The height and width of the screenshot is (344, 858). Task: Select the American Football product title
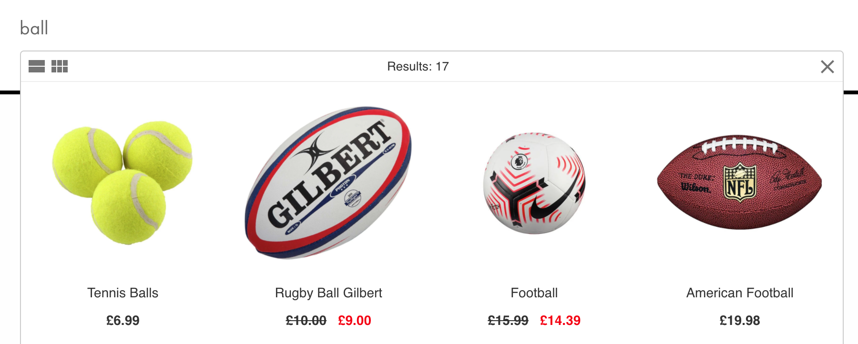[x=740, y=293]
